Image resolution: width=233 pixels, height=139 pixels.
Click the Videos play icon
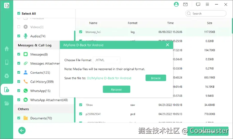(x=26, y=27)
